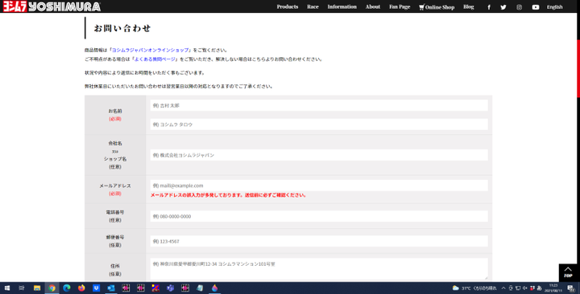Show hidden system tray icons
Screen dimensions: 580x294
[503, 288]
